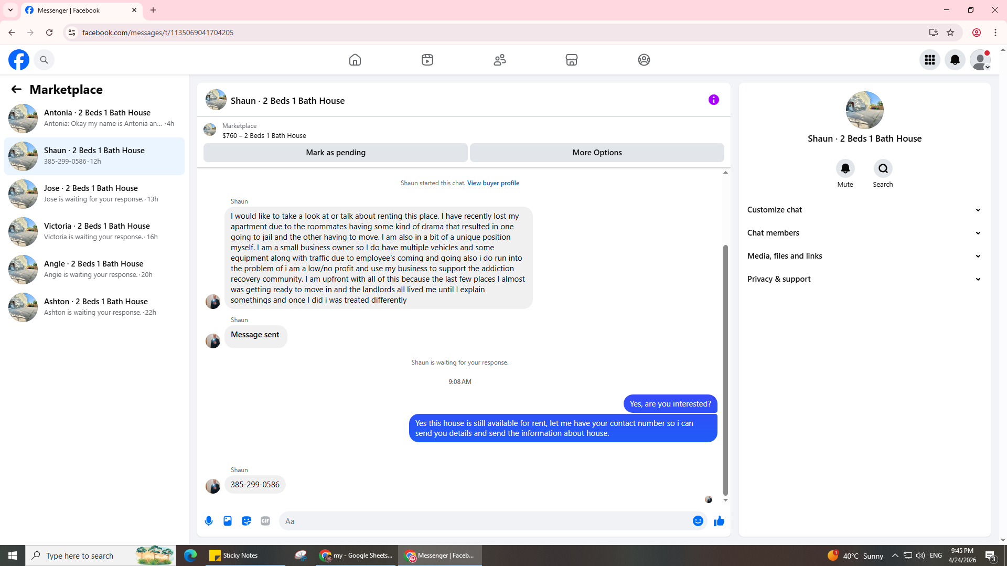
Task: Open the taskbar volume control icon
Action: [920, 556]
